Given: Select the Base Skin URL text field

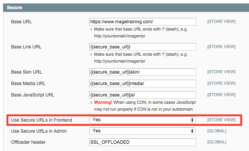Looking at the screenshot, I should tap(143, 72).
